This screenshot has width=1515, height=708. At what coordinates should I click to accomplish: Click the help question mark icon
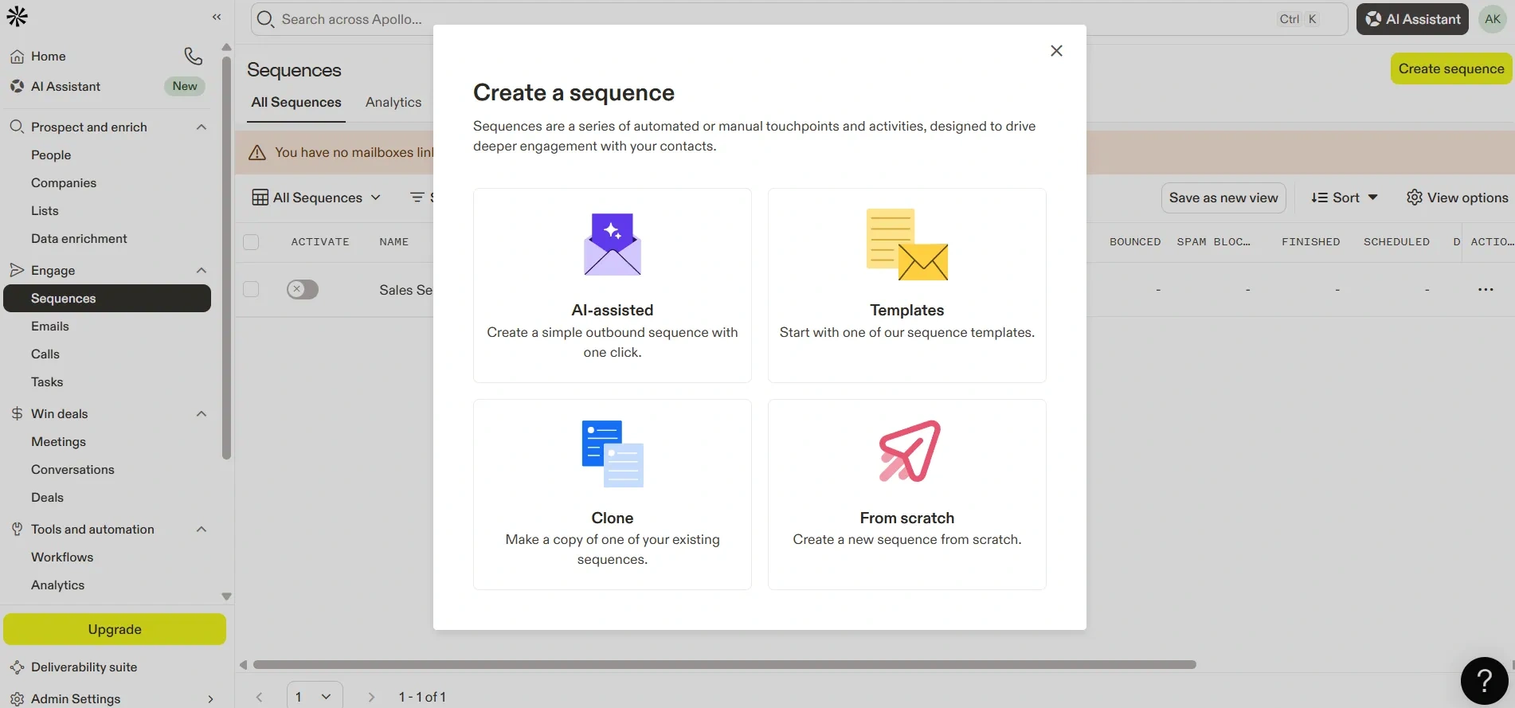click(x=1484, y=681)
